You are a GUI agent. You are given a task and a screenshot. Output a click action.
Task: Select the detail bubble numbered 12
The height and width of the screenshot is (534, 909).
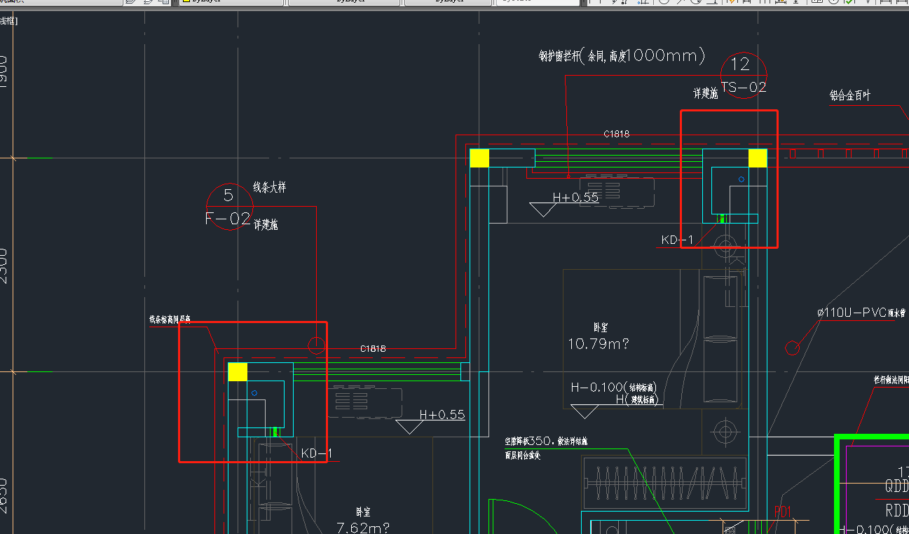pyautogui.click(x=744, y=75)
